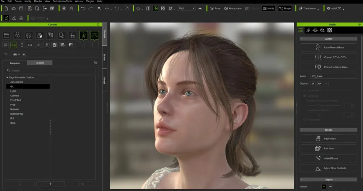Switch to the Template tab
The height and width of the screenshot is (191, 363).
coord(15,63)
